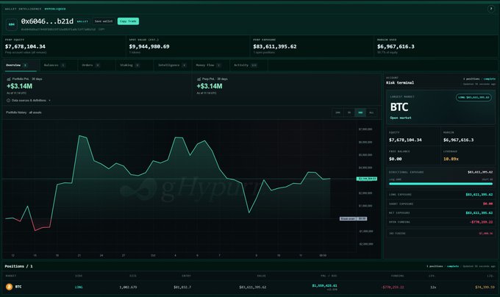Click the Free Balance $0.00 value
The height and width of the screenshot is (297, 500).
tap(396, 159)
